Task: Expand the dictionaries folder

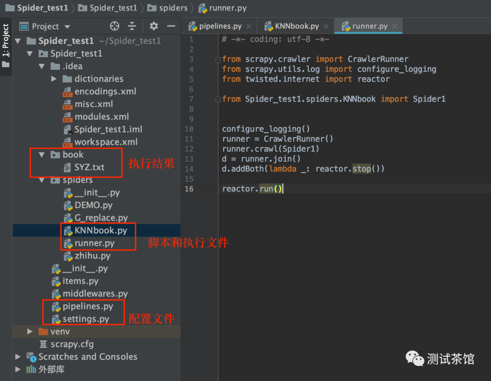Action: (x=54, y=79)
